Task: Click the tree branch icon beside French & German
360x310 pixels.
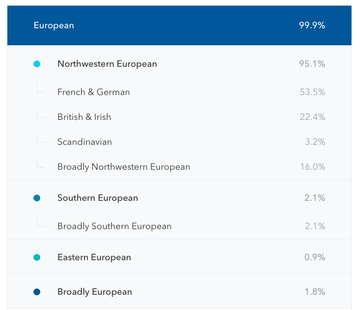Action: click(x=40, y=89)
